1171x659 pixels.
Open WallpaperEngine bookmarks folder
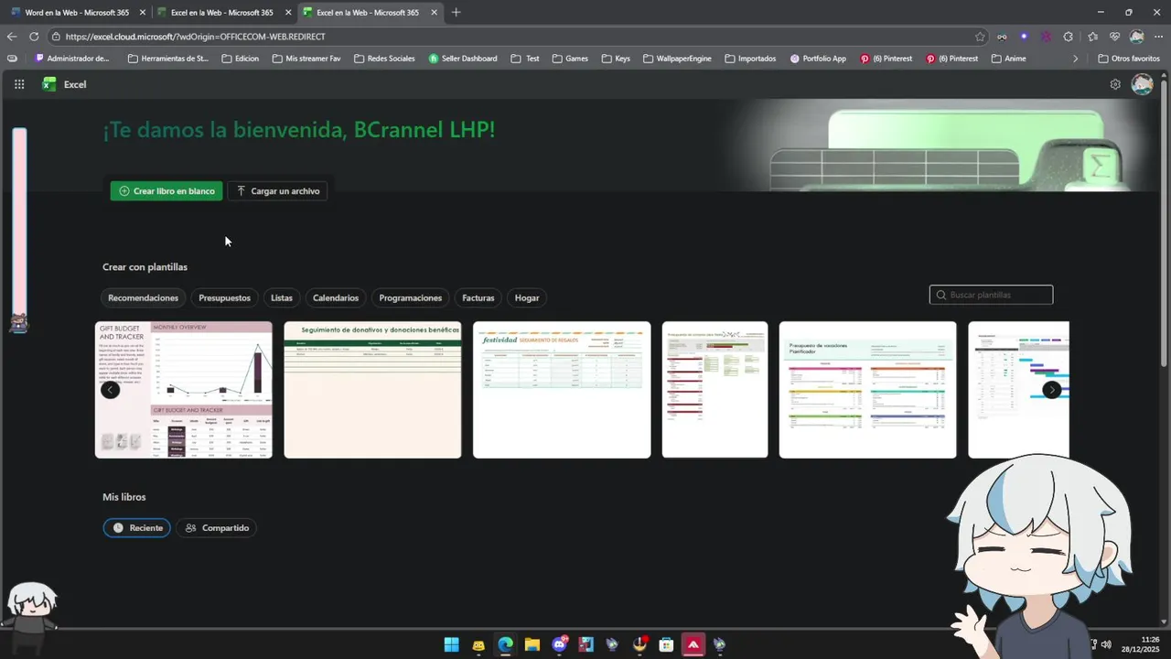coord(677,59)
